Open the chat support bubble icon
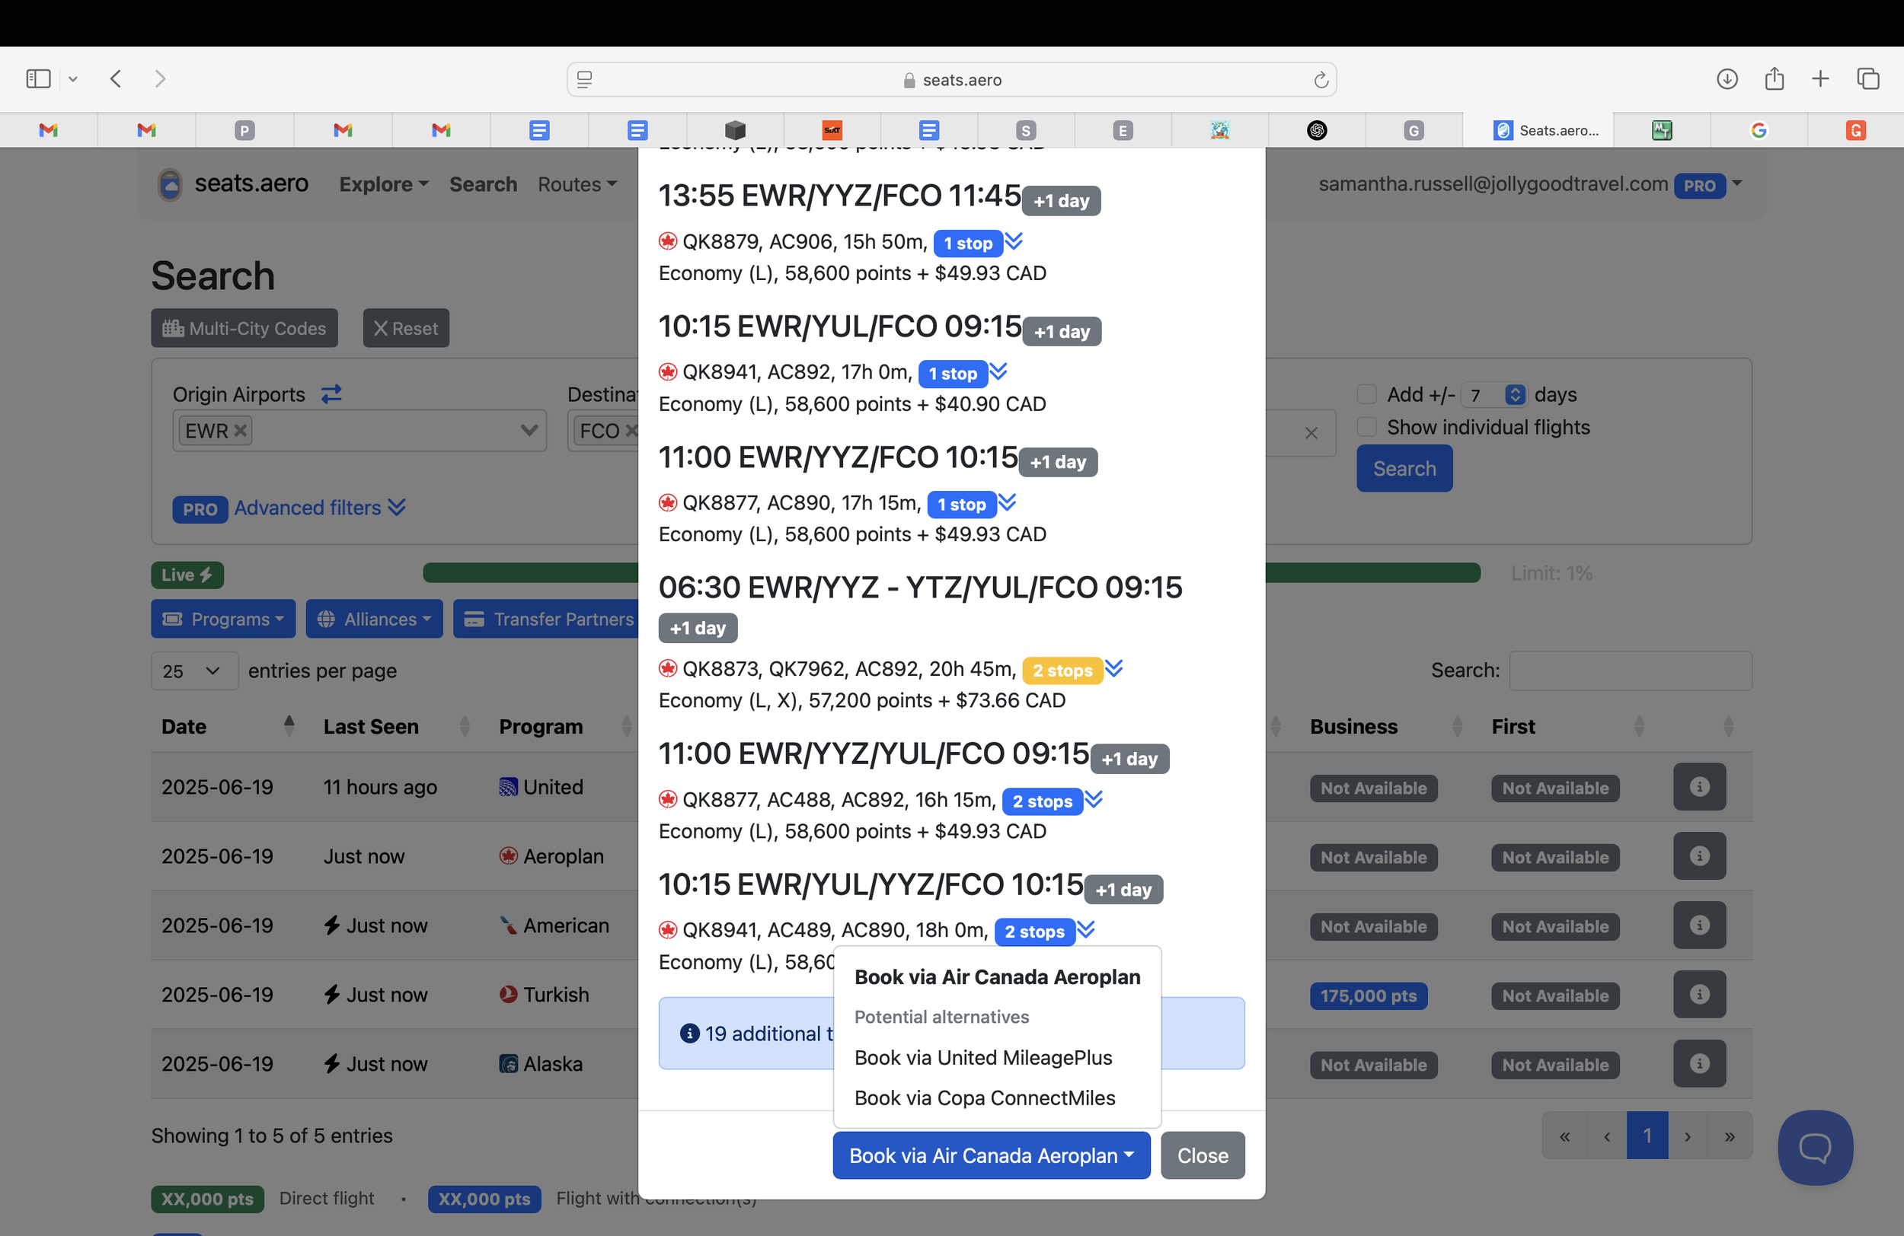1904x1236 pixels. tap(1814, 1148)
